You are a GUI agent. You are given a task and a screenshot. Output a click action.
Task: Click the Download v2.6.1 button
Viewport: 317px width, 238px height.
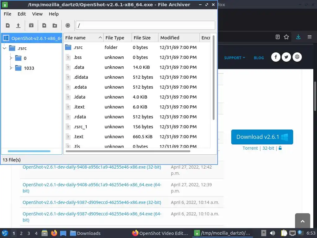click(262, 137)
